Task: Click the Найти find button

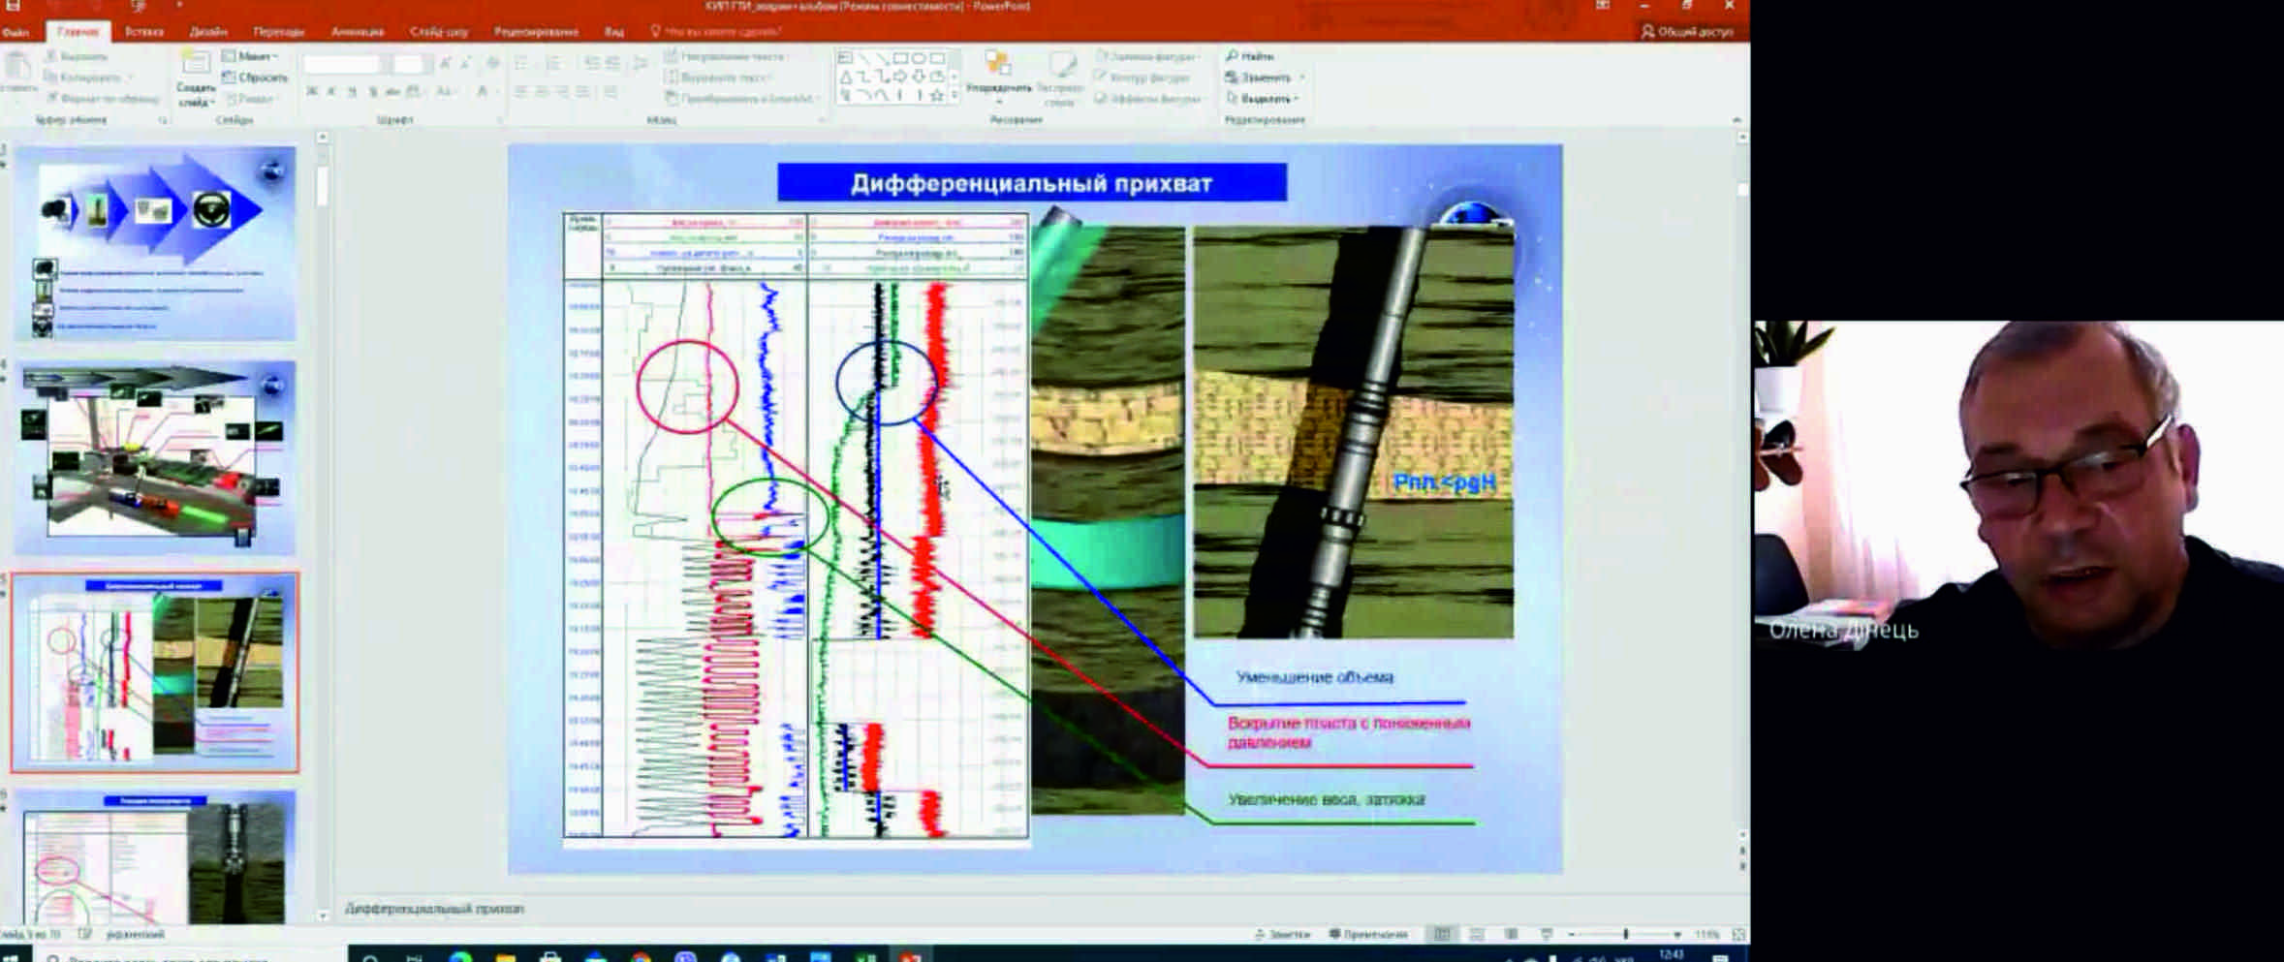Action: [1250, 56]
